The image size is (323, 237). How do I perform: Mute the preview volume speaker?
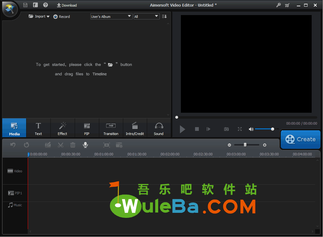tap(251, 129)
